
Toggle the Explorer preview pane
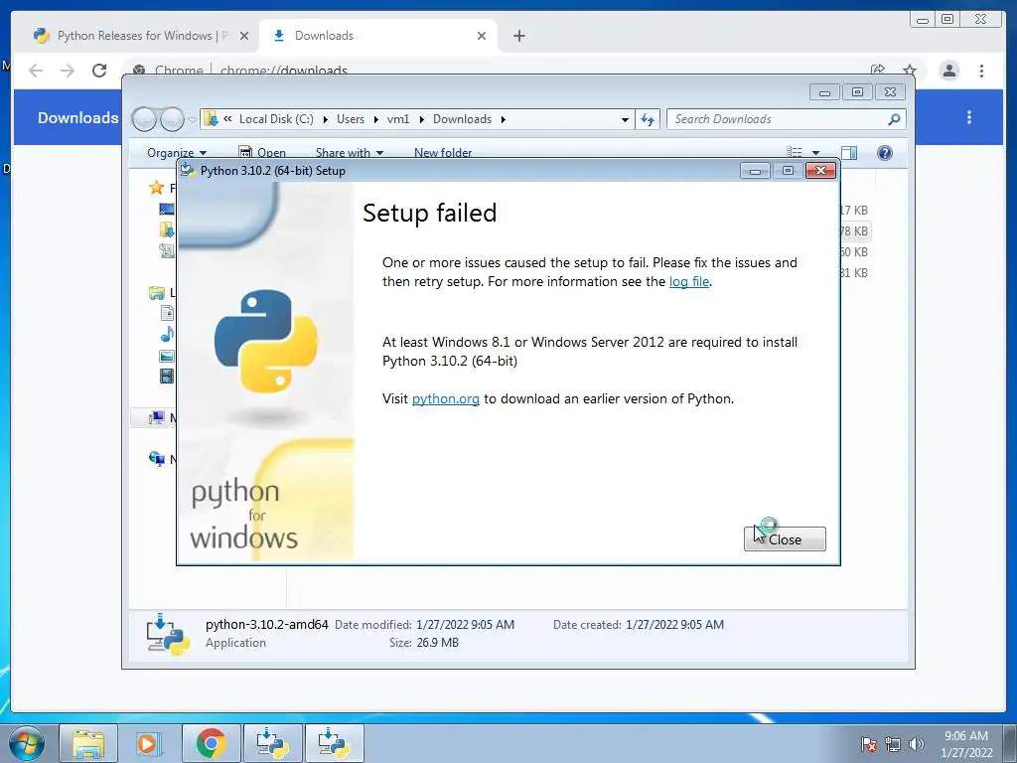pyautogui.click(x=848, y=152)
